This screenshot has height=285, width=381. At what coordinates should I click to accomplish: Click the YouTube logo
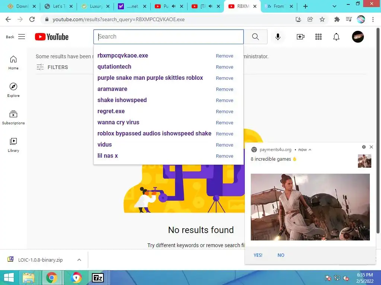[51, 37]
